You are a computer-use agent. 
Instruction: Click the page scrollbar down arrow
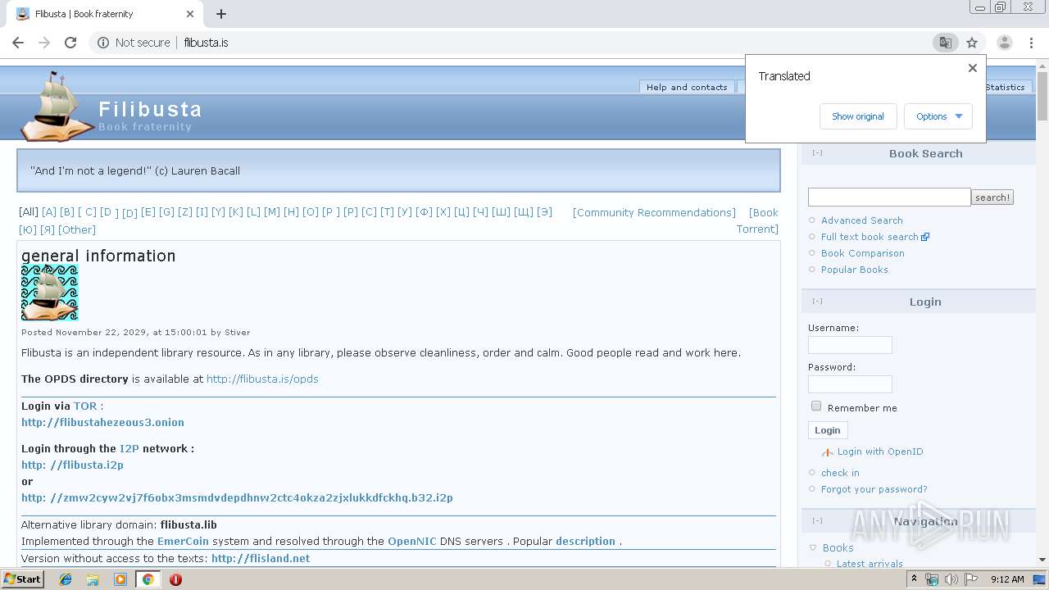click(x=1042, y=560)
